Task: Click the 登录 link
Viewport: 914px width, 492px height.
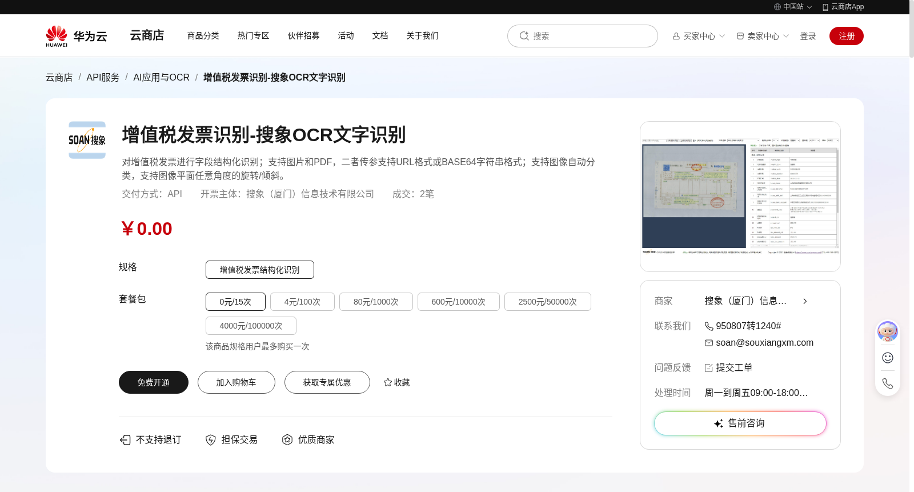Action: (808, 36)
